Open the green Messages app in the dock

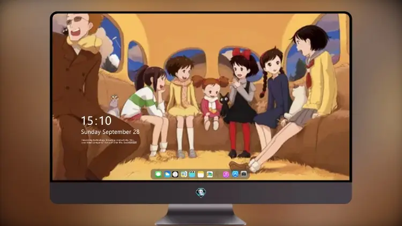[158, 175]
